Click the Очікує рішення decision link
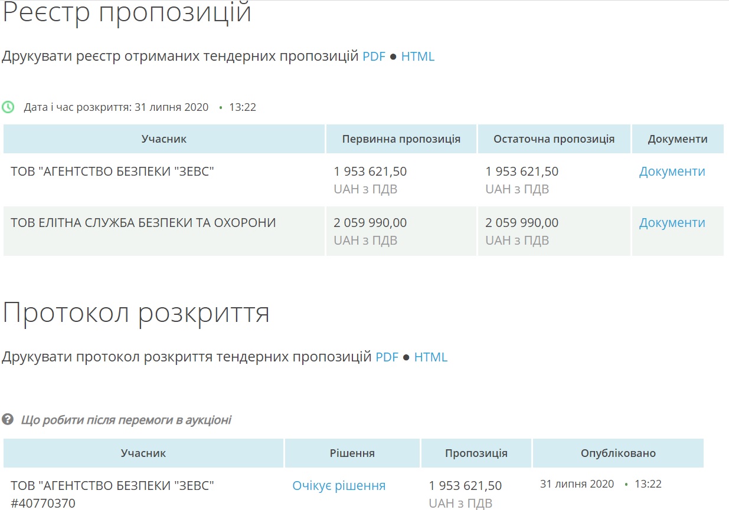Screen dimensions: 729x510 339,486
